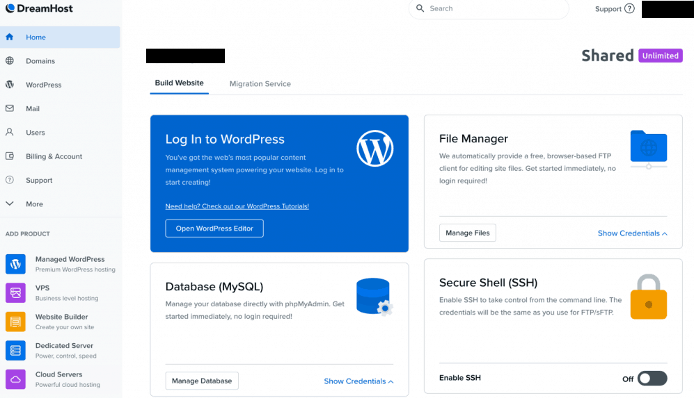
Task: Click the 'Power, control, speed' subtitle
Action: [66, 356]
